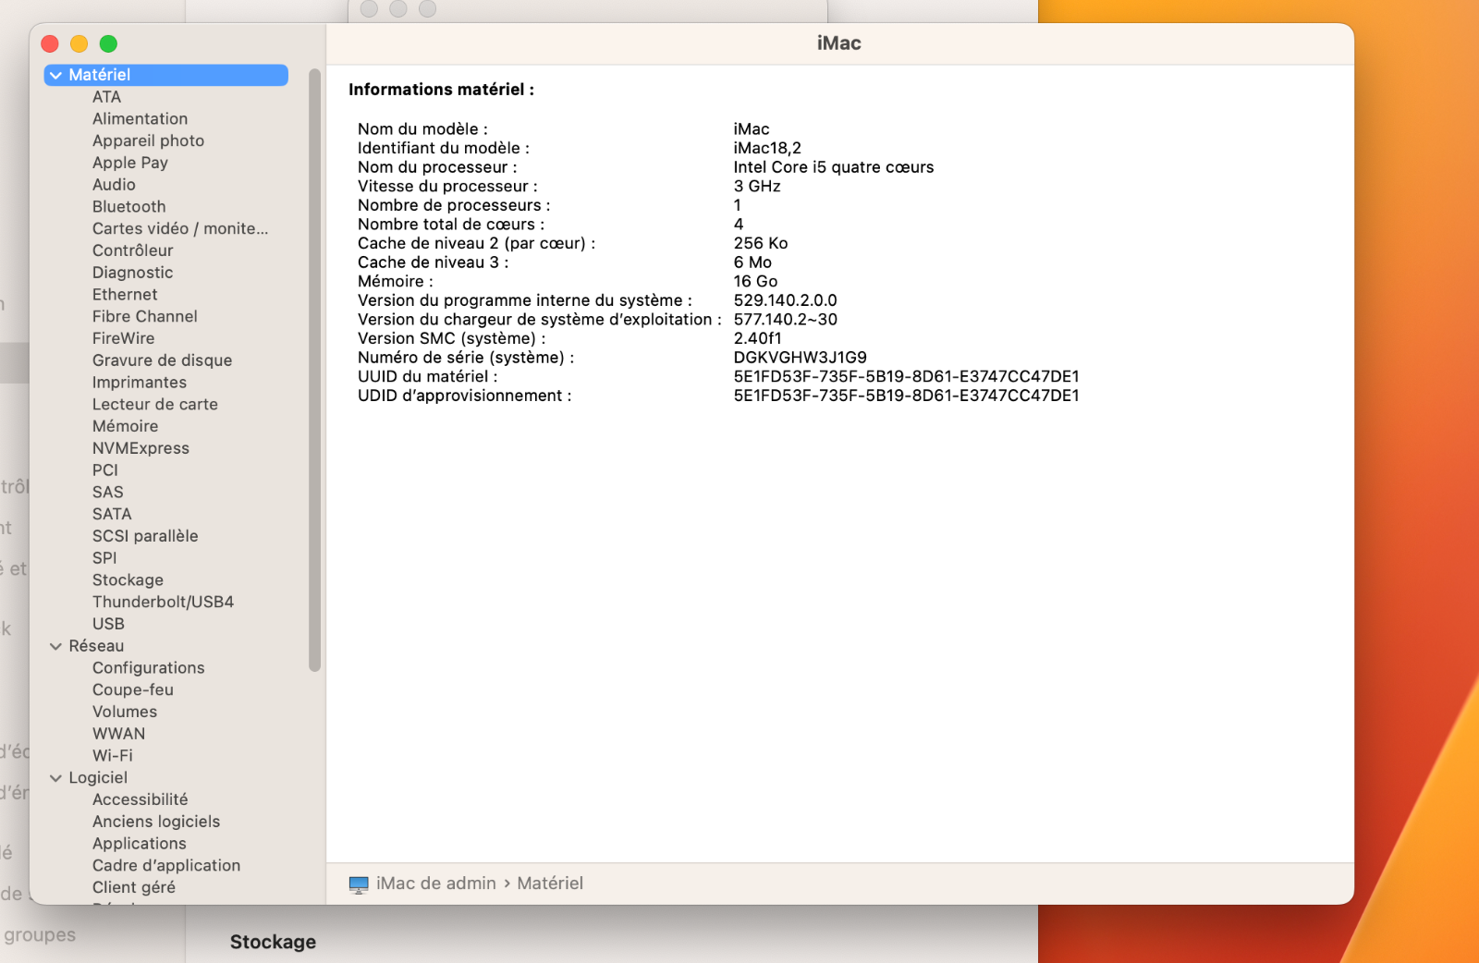Select Wi-Fi under Réseau
1479x963 pixels.
[x=113, y=755]
